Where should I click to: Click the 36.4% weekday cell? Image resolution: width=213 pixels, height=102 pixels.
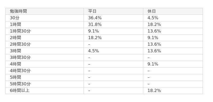[x=95, y=18]
